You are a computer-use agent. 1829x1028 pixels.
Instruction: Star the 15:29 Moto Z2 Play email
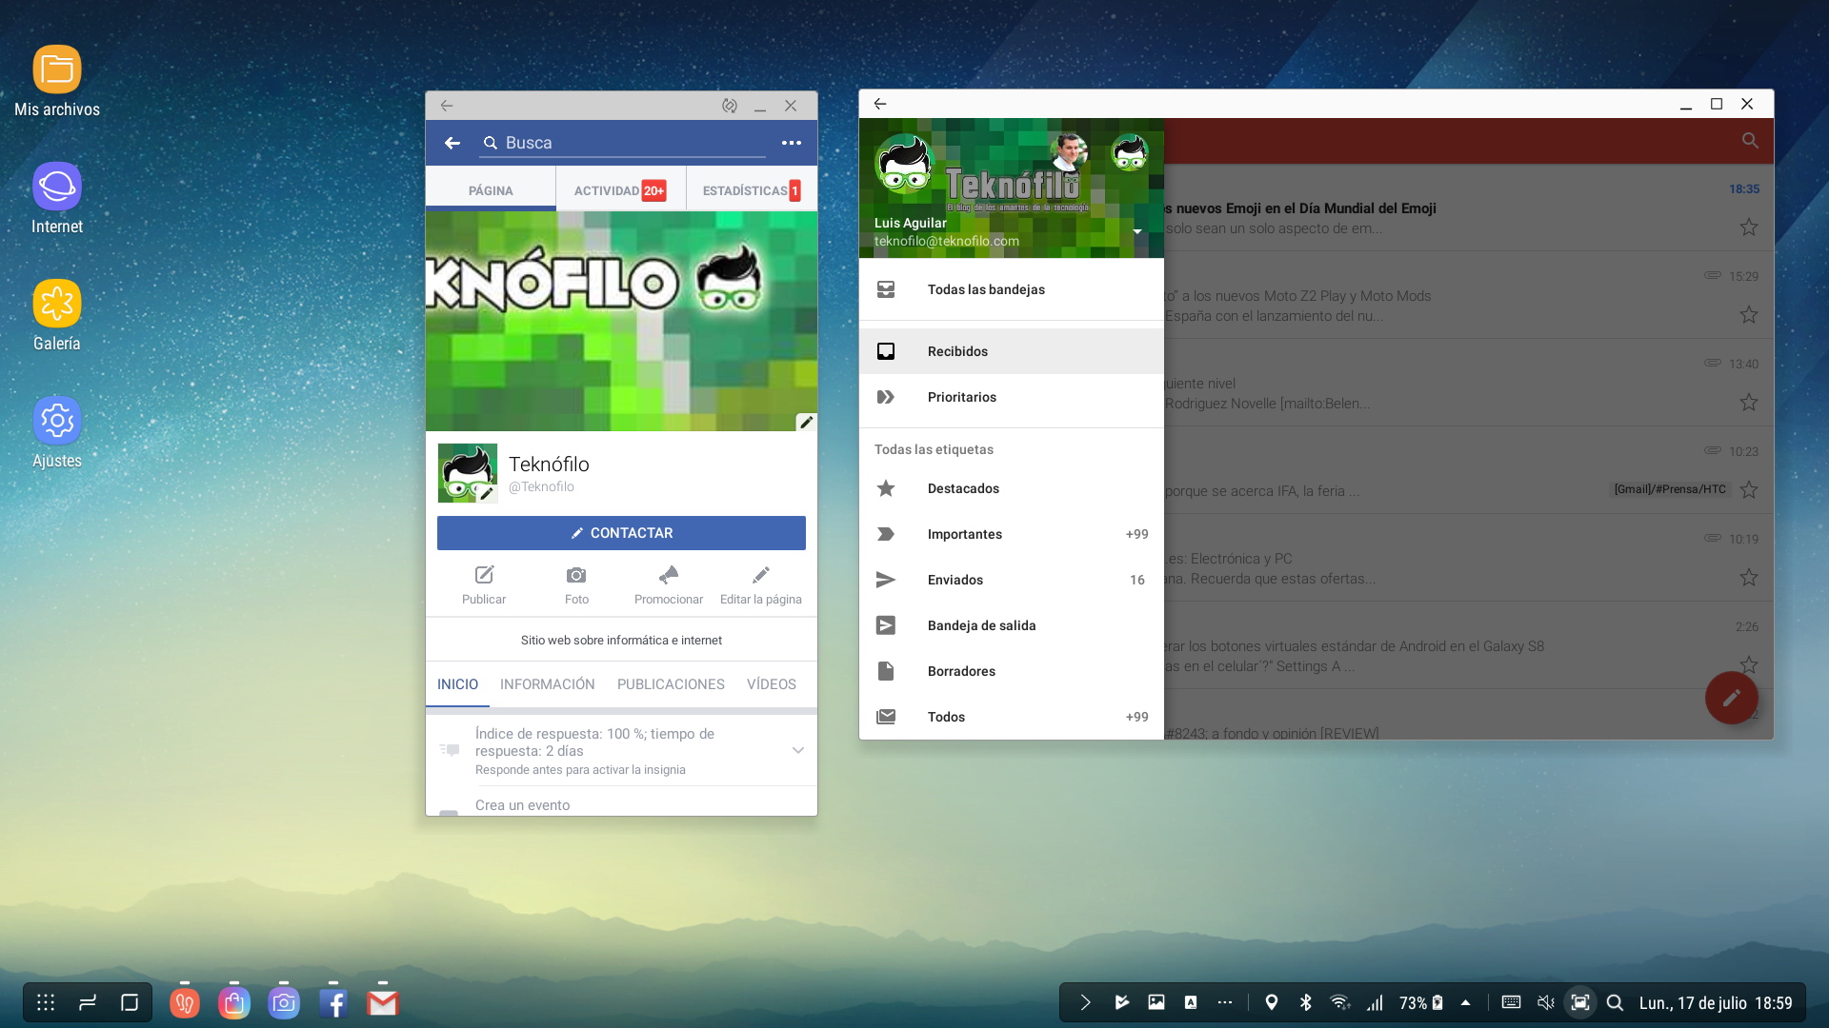point(1749,315)
